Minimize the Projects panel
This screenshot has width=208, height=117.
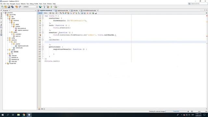tap(35, 11)
